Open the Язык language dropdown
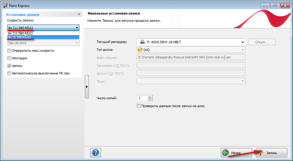The width and height of the screenshot is (293, 161). point(191,81)
